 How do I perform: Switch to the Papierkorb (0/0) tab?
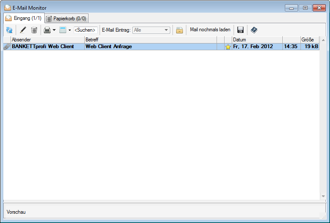[67, 19]
